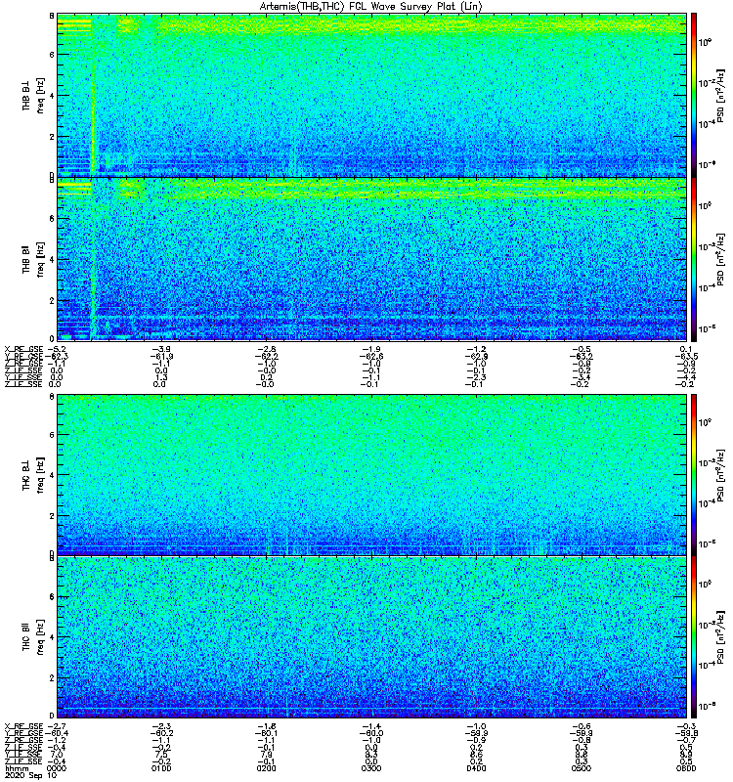Click the THB X_RE_GSE value "-2.8"

coord(266,349)
